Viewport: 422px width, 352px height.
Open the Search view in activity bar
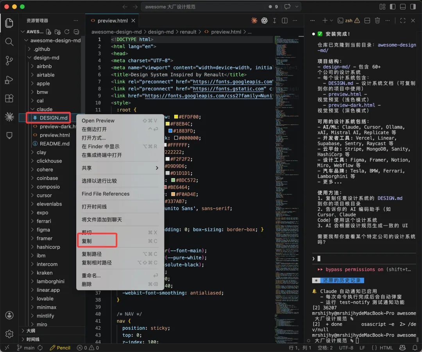coord(9,42)
